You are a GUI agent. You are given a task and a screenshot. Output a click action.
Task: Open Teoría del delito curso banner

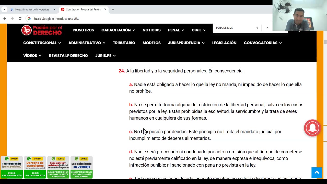coord(12,167)
